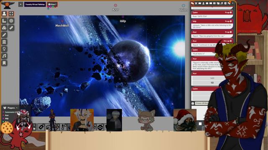Open the Combat Tracker crossed-swords tab

[196, 3]
